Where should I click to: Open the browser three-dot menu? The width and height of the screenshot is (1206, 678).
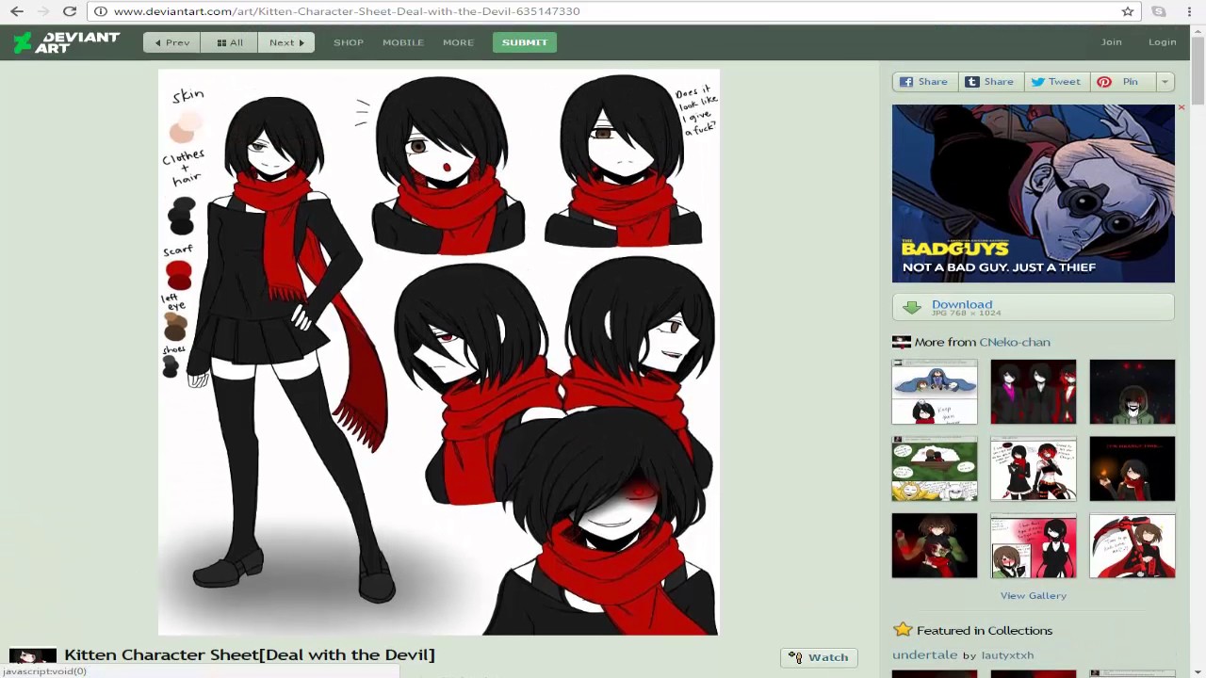(x=1190, y=11)
